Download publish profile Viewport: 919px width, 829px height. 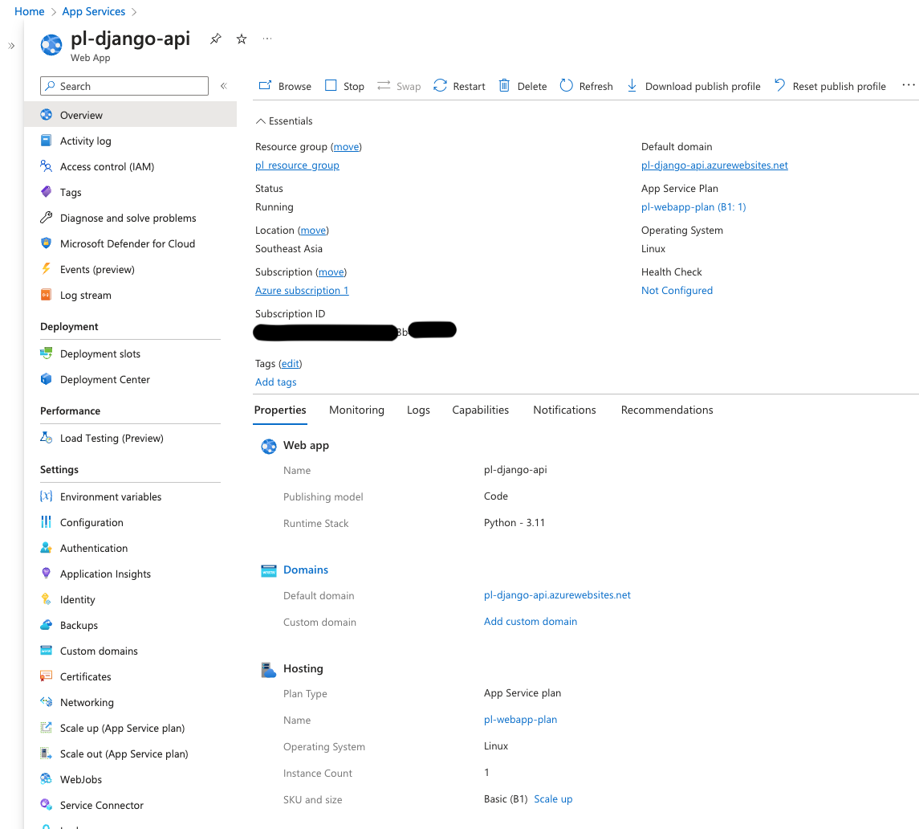694,86
